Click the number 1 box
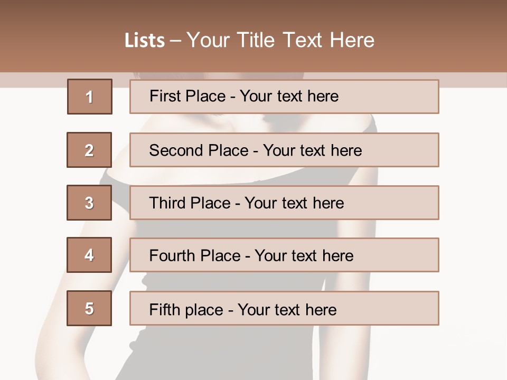This screenshot has height=380, width=507. tap(89, 97)
